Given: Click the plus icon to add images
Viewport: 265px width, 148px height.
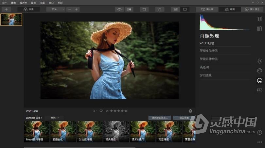Looking at the screenshot, I should point(6,9).
